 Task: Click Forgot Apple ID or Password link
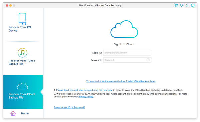[x=69, y=107]
